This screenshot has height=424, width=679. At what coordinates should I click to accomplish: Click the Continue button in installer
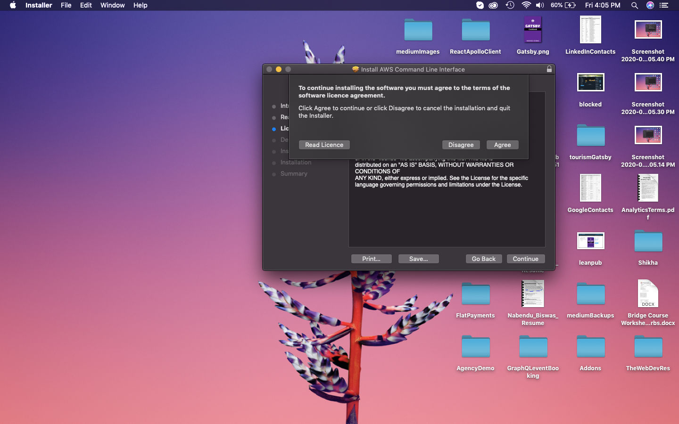pyautogui.click(x=526, y=259)
